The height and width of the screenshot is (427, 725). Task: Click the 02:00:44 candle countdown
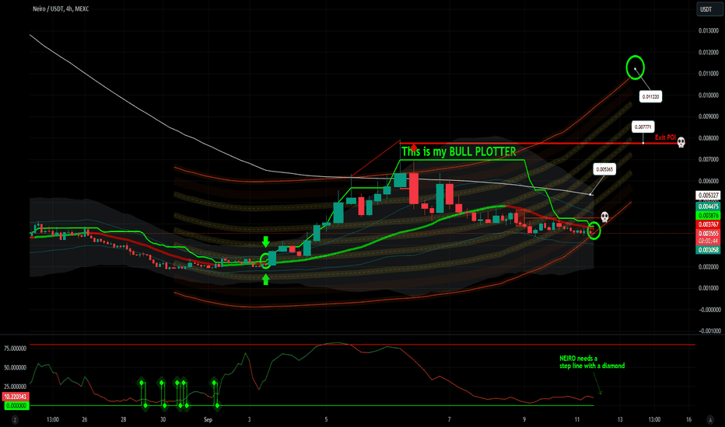tap(708, 241)
